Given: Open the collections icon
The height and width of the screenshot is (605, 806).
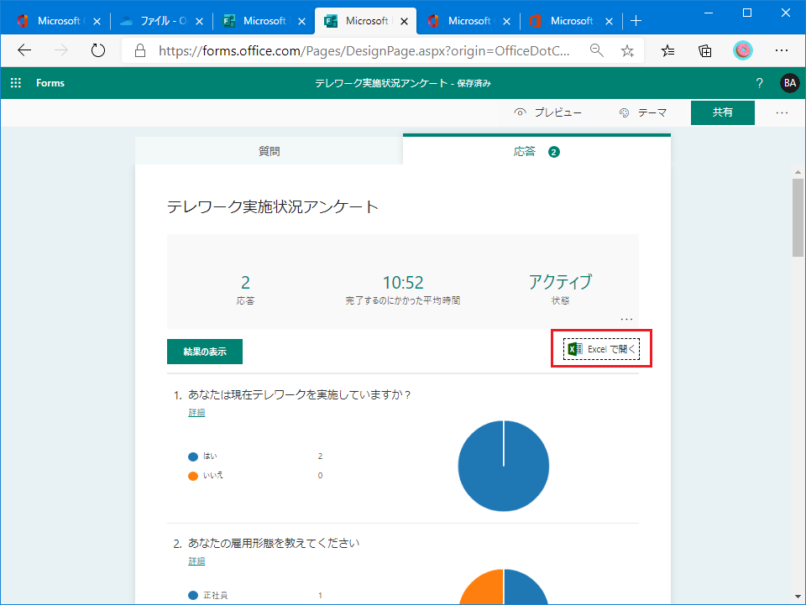Looking at the screenshot, I should coord(704,50).
